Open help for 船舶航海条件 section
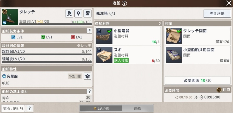The image size is (233, 113). pyautogui.click(x=89, y=31)
